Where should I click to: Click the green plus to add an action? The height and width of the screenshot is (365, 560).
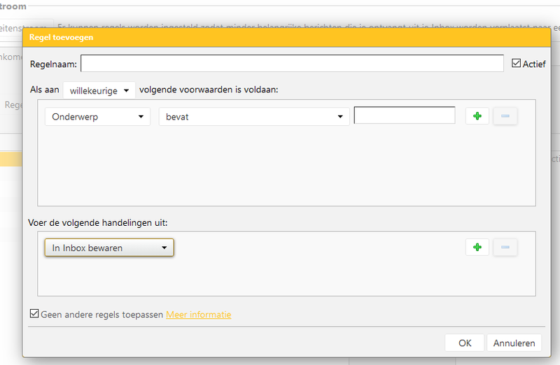[477, 247]
